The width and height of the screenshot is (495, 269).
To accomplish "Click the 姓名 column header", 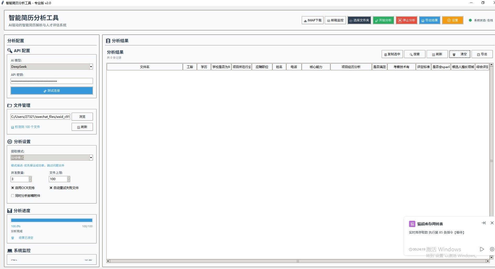I will pos(279,67).
